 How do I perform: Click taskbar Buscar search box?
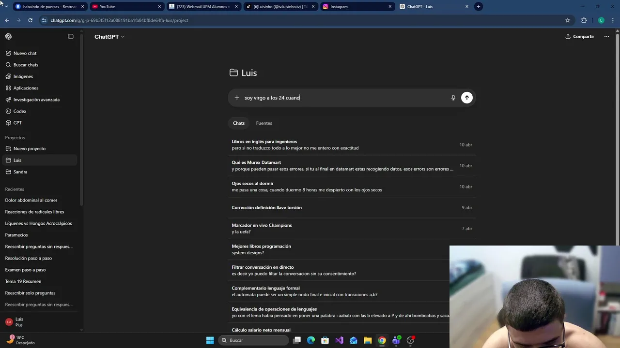pos(253,340)
